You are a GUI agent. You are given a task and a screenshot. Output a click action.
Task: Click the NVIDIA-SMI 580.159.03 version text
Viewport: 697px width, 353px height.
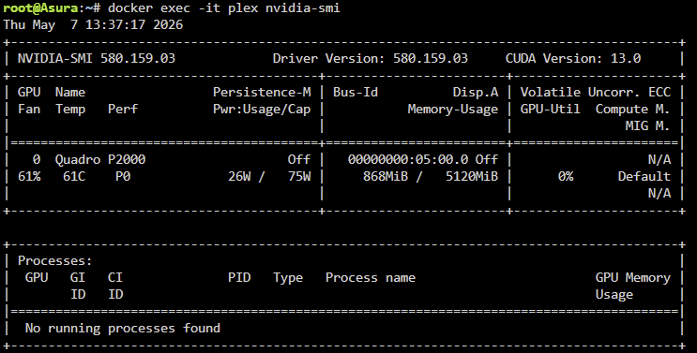click(97, 58)
